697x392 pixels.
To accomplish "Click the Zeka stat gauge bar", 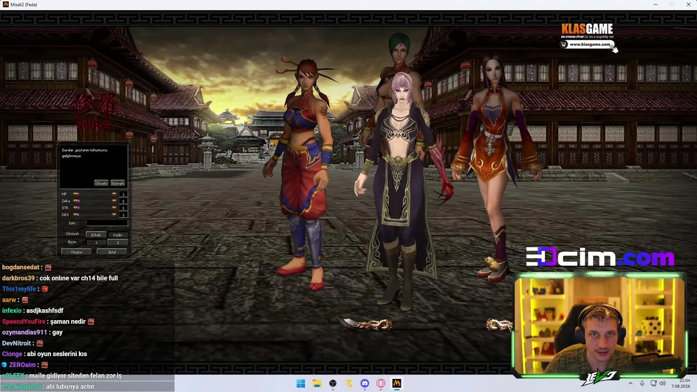I will tap(95, 201).
